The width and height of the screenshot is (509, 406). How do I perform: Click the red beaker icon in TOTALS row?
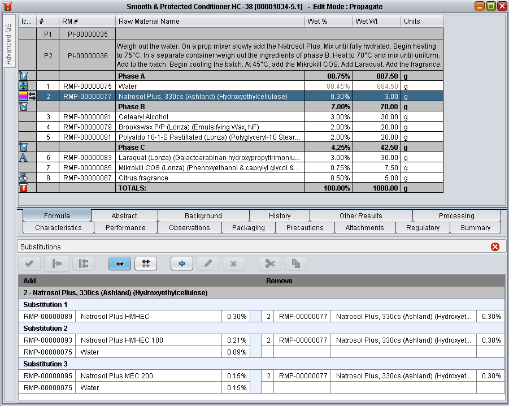[23, 188]
